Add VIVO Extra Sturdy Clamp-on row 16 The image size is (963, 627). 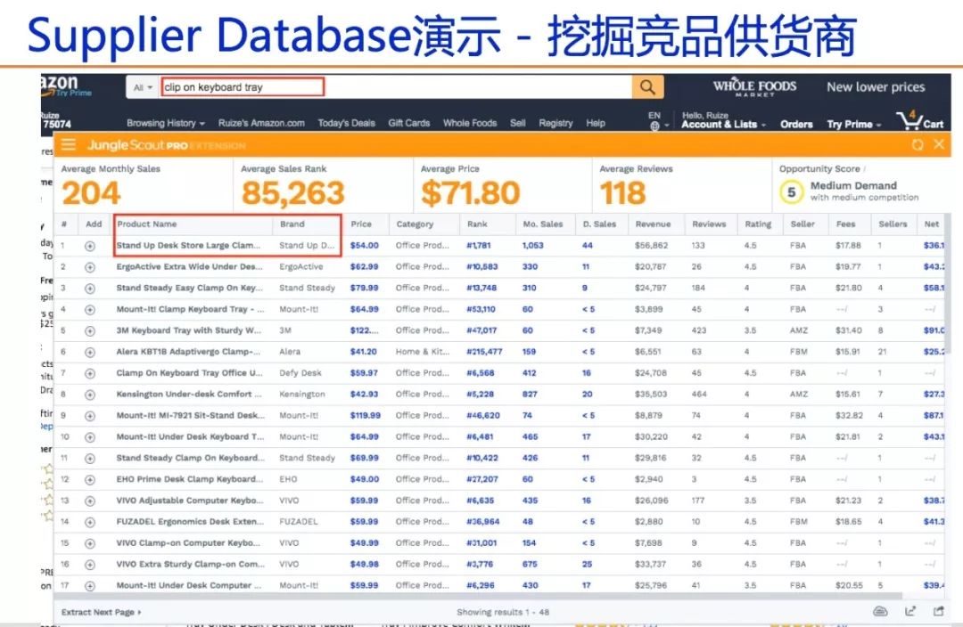[x=90, y=565]
